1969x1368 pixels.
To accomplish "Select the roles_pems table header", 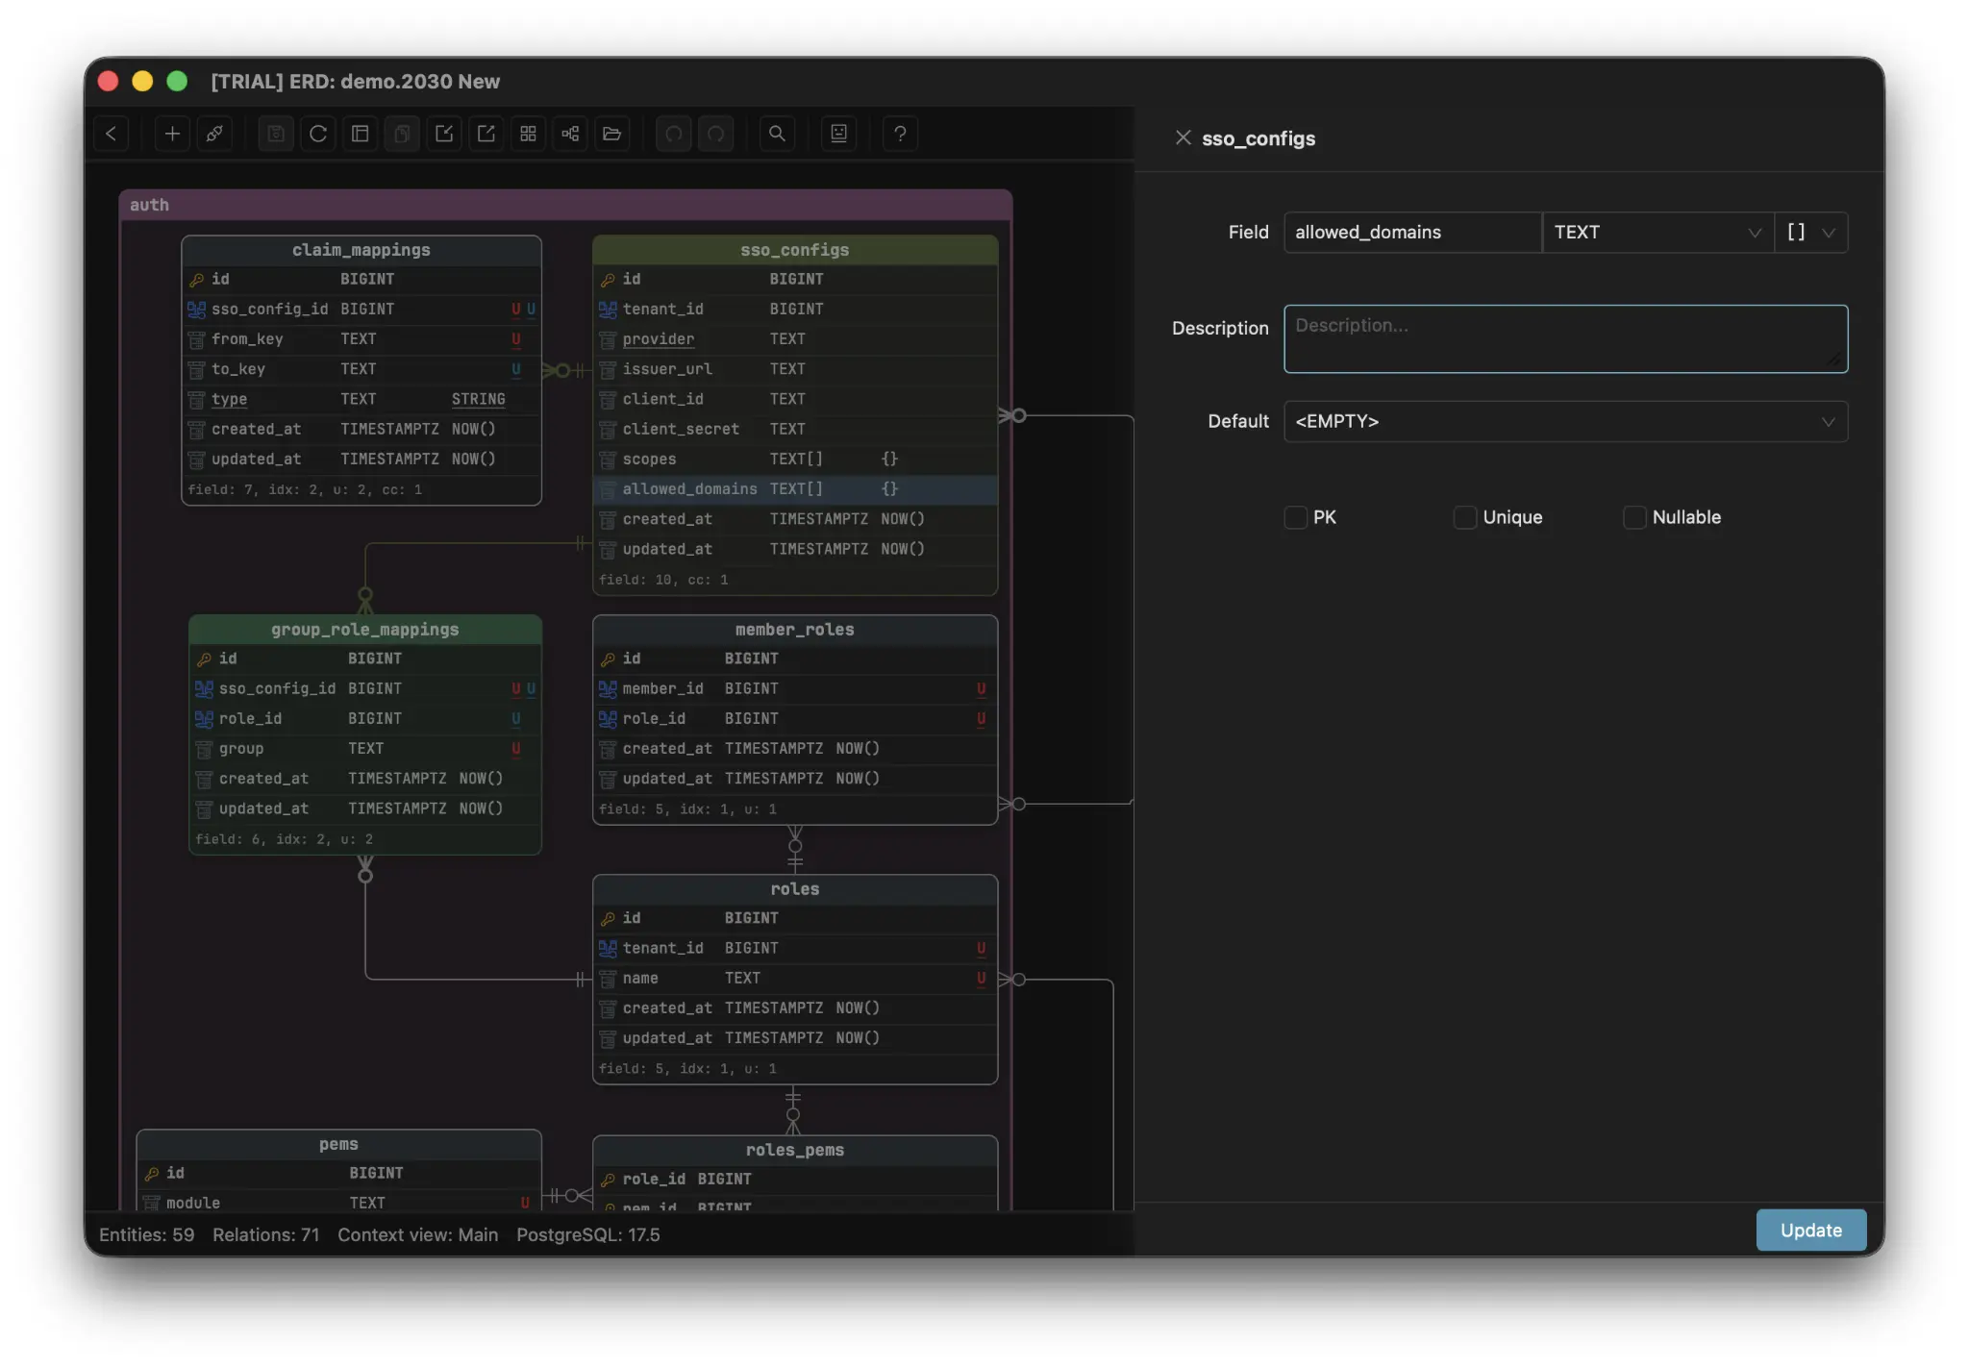I will [x=795, y=1150].
